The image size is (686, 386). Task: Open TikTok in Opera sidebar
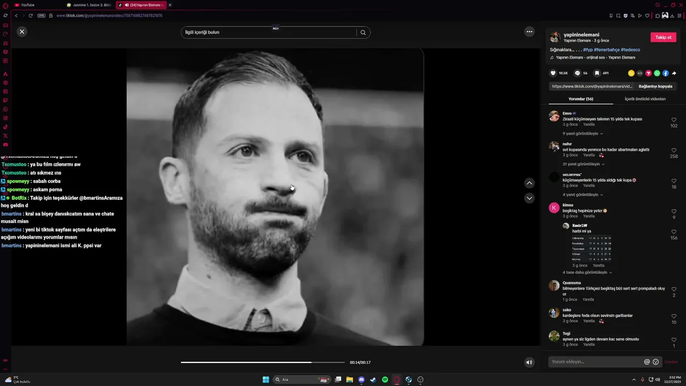pos(5,127)
